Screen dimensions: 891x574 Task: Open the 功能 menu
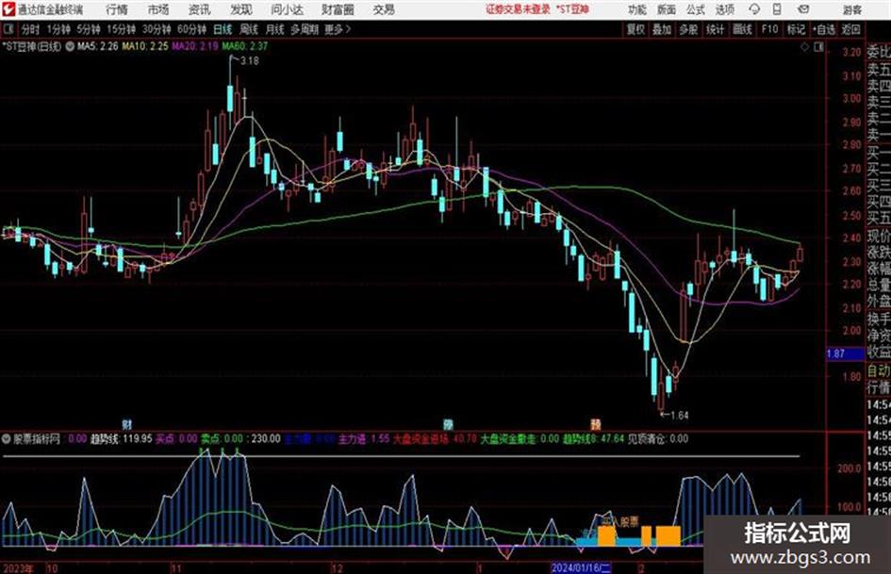click(x=637, y=9)
